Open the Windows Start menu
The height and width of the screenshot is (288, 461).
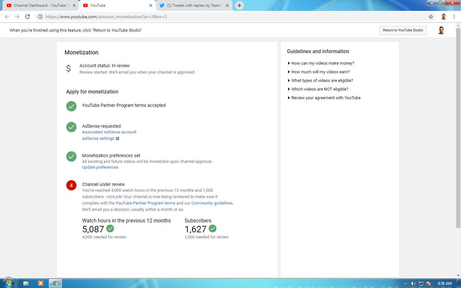[x=8, y=283]
